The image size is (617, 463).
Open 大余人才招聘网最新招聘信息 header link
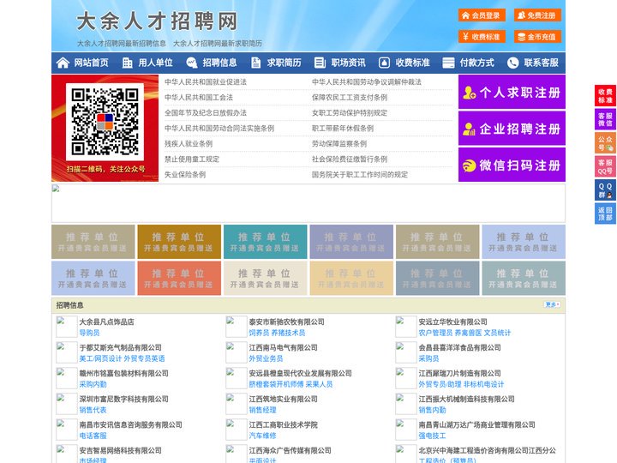pyautogui.click(x=121, y=44)
